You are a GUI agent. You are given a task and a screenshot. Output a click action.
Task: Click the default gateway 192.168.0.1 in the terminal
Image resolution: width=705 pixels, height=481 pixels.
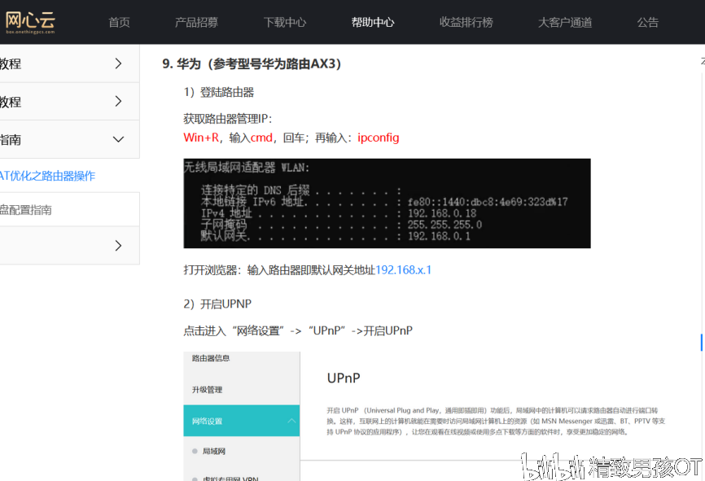click(x=440, y=235)
